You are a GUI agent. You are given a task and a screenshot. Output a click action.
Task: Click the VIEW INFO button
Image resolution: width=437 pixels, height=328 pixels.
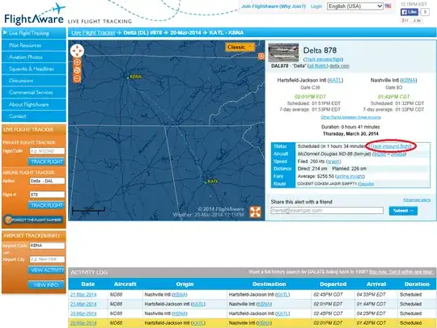[46, 284]
